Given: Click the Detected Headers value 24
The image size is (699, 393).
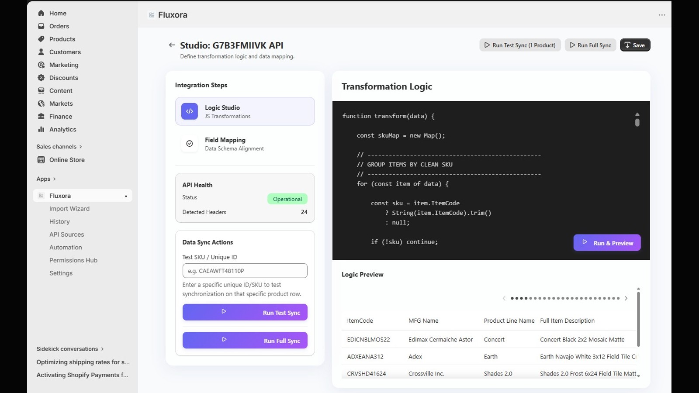Looking at the screenshot, I should (304, 212).
